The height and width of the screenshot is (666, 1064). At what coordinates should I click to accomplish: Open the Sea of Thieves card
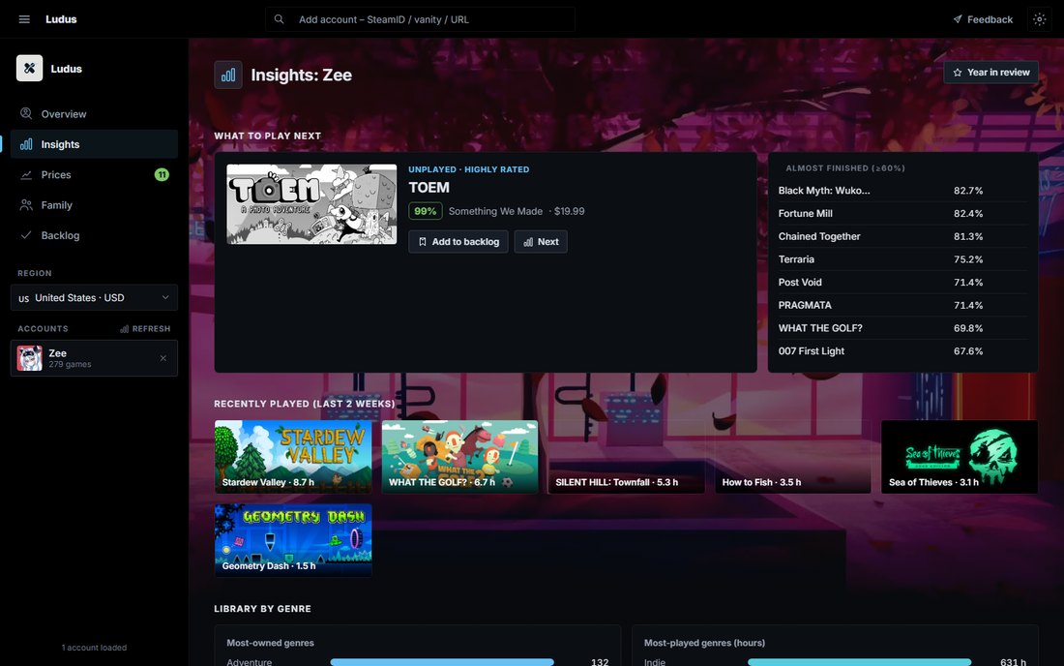[960, 457]
